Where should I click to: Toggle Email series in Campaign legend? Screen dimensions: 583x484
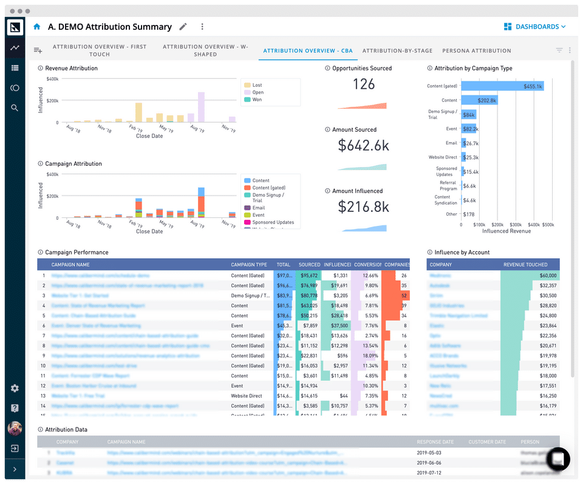pyautogui.click(x=254, y=208)
